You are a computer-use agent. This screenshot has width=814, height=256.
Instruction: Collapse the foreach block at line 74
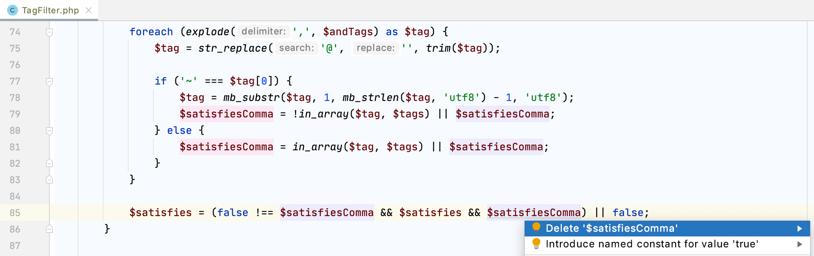(x=49, y=32)
